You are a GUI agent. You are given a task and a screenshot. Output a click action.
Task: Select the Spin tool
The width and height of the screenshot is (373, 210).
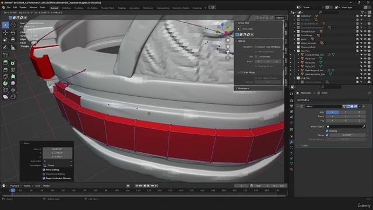[5, 83]
